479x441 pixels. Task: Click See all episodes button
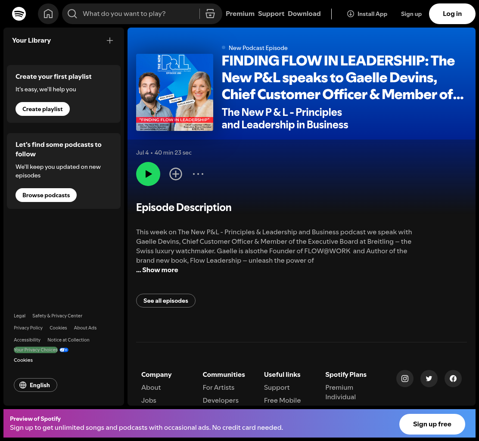pos(165,301)
